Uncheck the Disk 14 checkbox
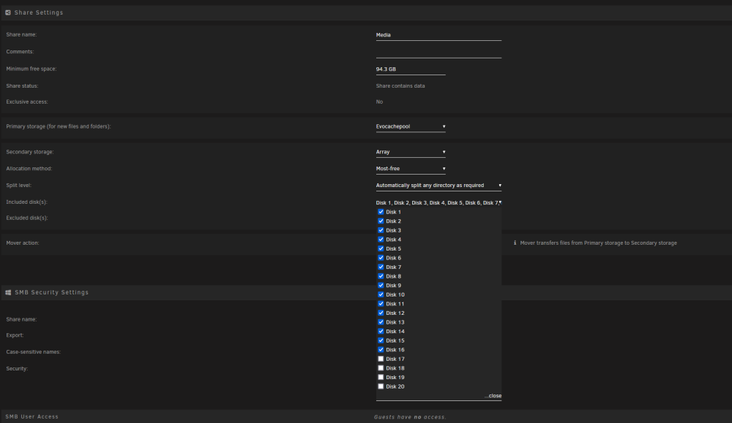732x423 pixels. click(381, 331)
